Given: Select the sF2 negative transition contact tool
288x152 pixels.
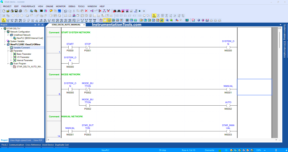Looking at the screenshot, I should point(20,20).
